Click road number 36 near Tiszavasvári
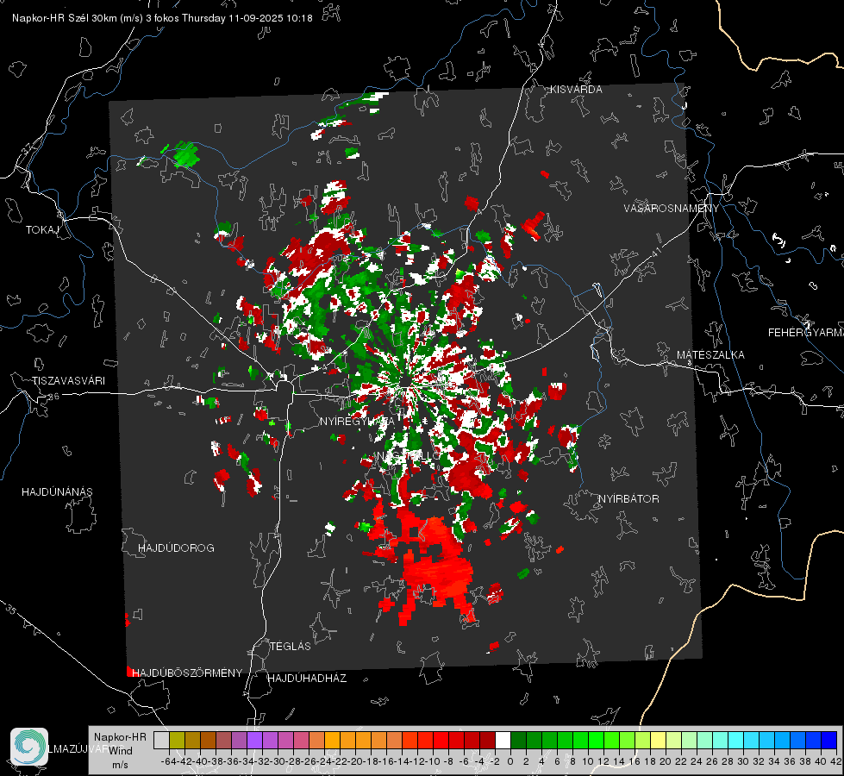Viewport: 844px width, 776px height. 54,397
